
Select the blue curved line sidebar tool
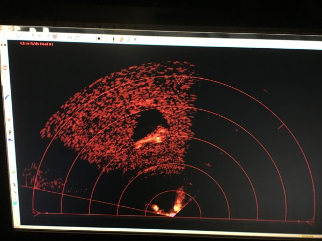tap(7, 97)
